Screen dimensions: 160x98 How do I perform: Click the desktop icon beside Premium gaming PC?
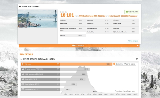23,69
